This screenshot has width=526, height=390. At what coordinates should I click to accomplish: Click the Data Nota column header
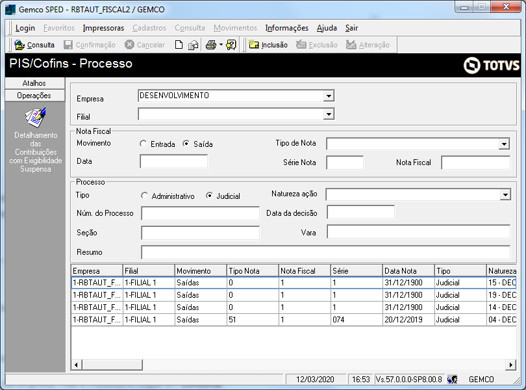[408, 271]
